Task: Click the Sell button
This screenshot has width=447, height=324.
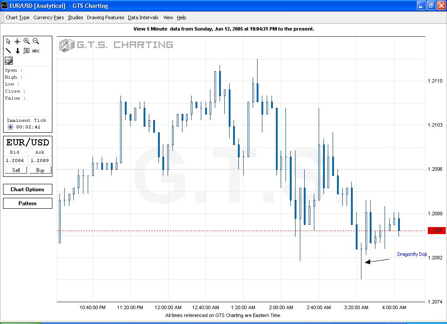Action: [x=16, y=170]
